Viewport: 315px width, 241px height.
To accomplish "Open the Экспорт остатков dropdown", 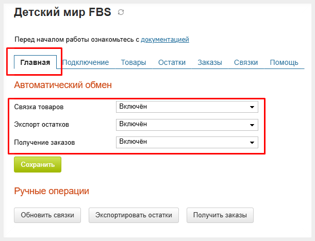I will point(187,125).
